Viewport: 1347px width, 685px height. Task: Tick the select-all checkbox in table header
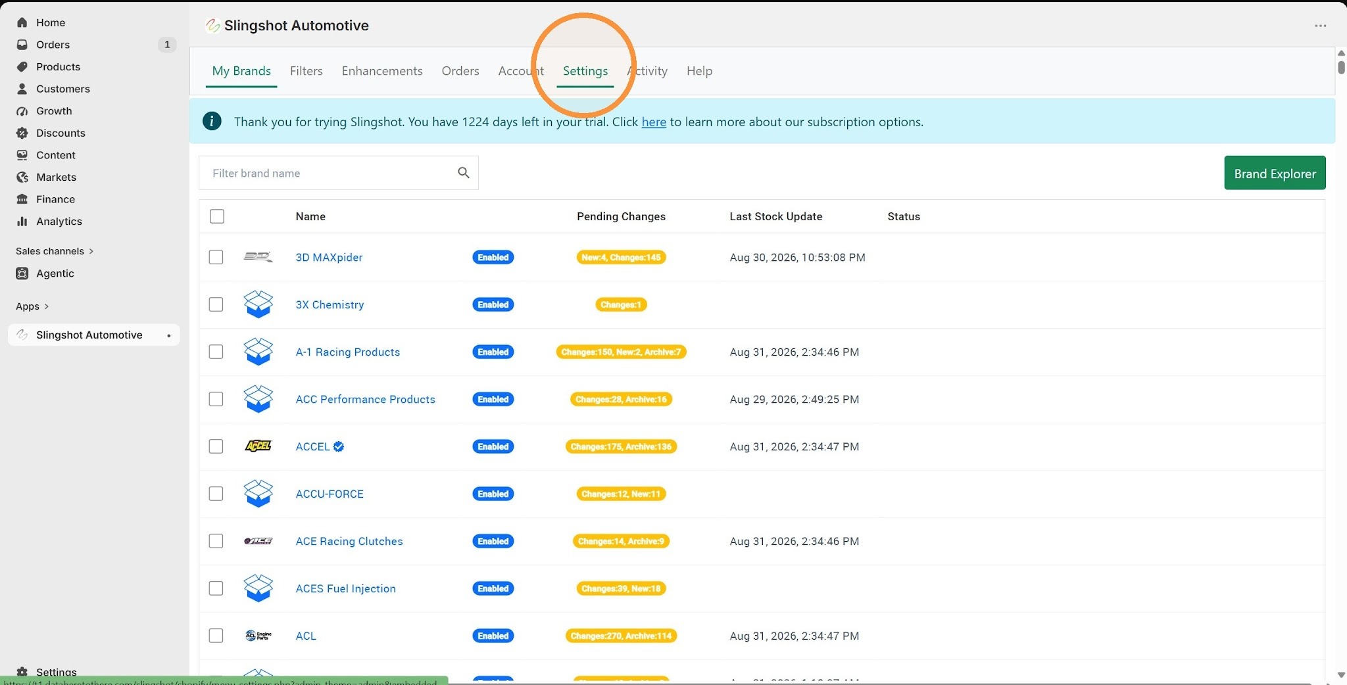pos(217,216)
